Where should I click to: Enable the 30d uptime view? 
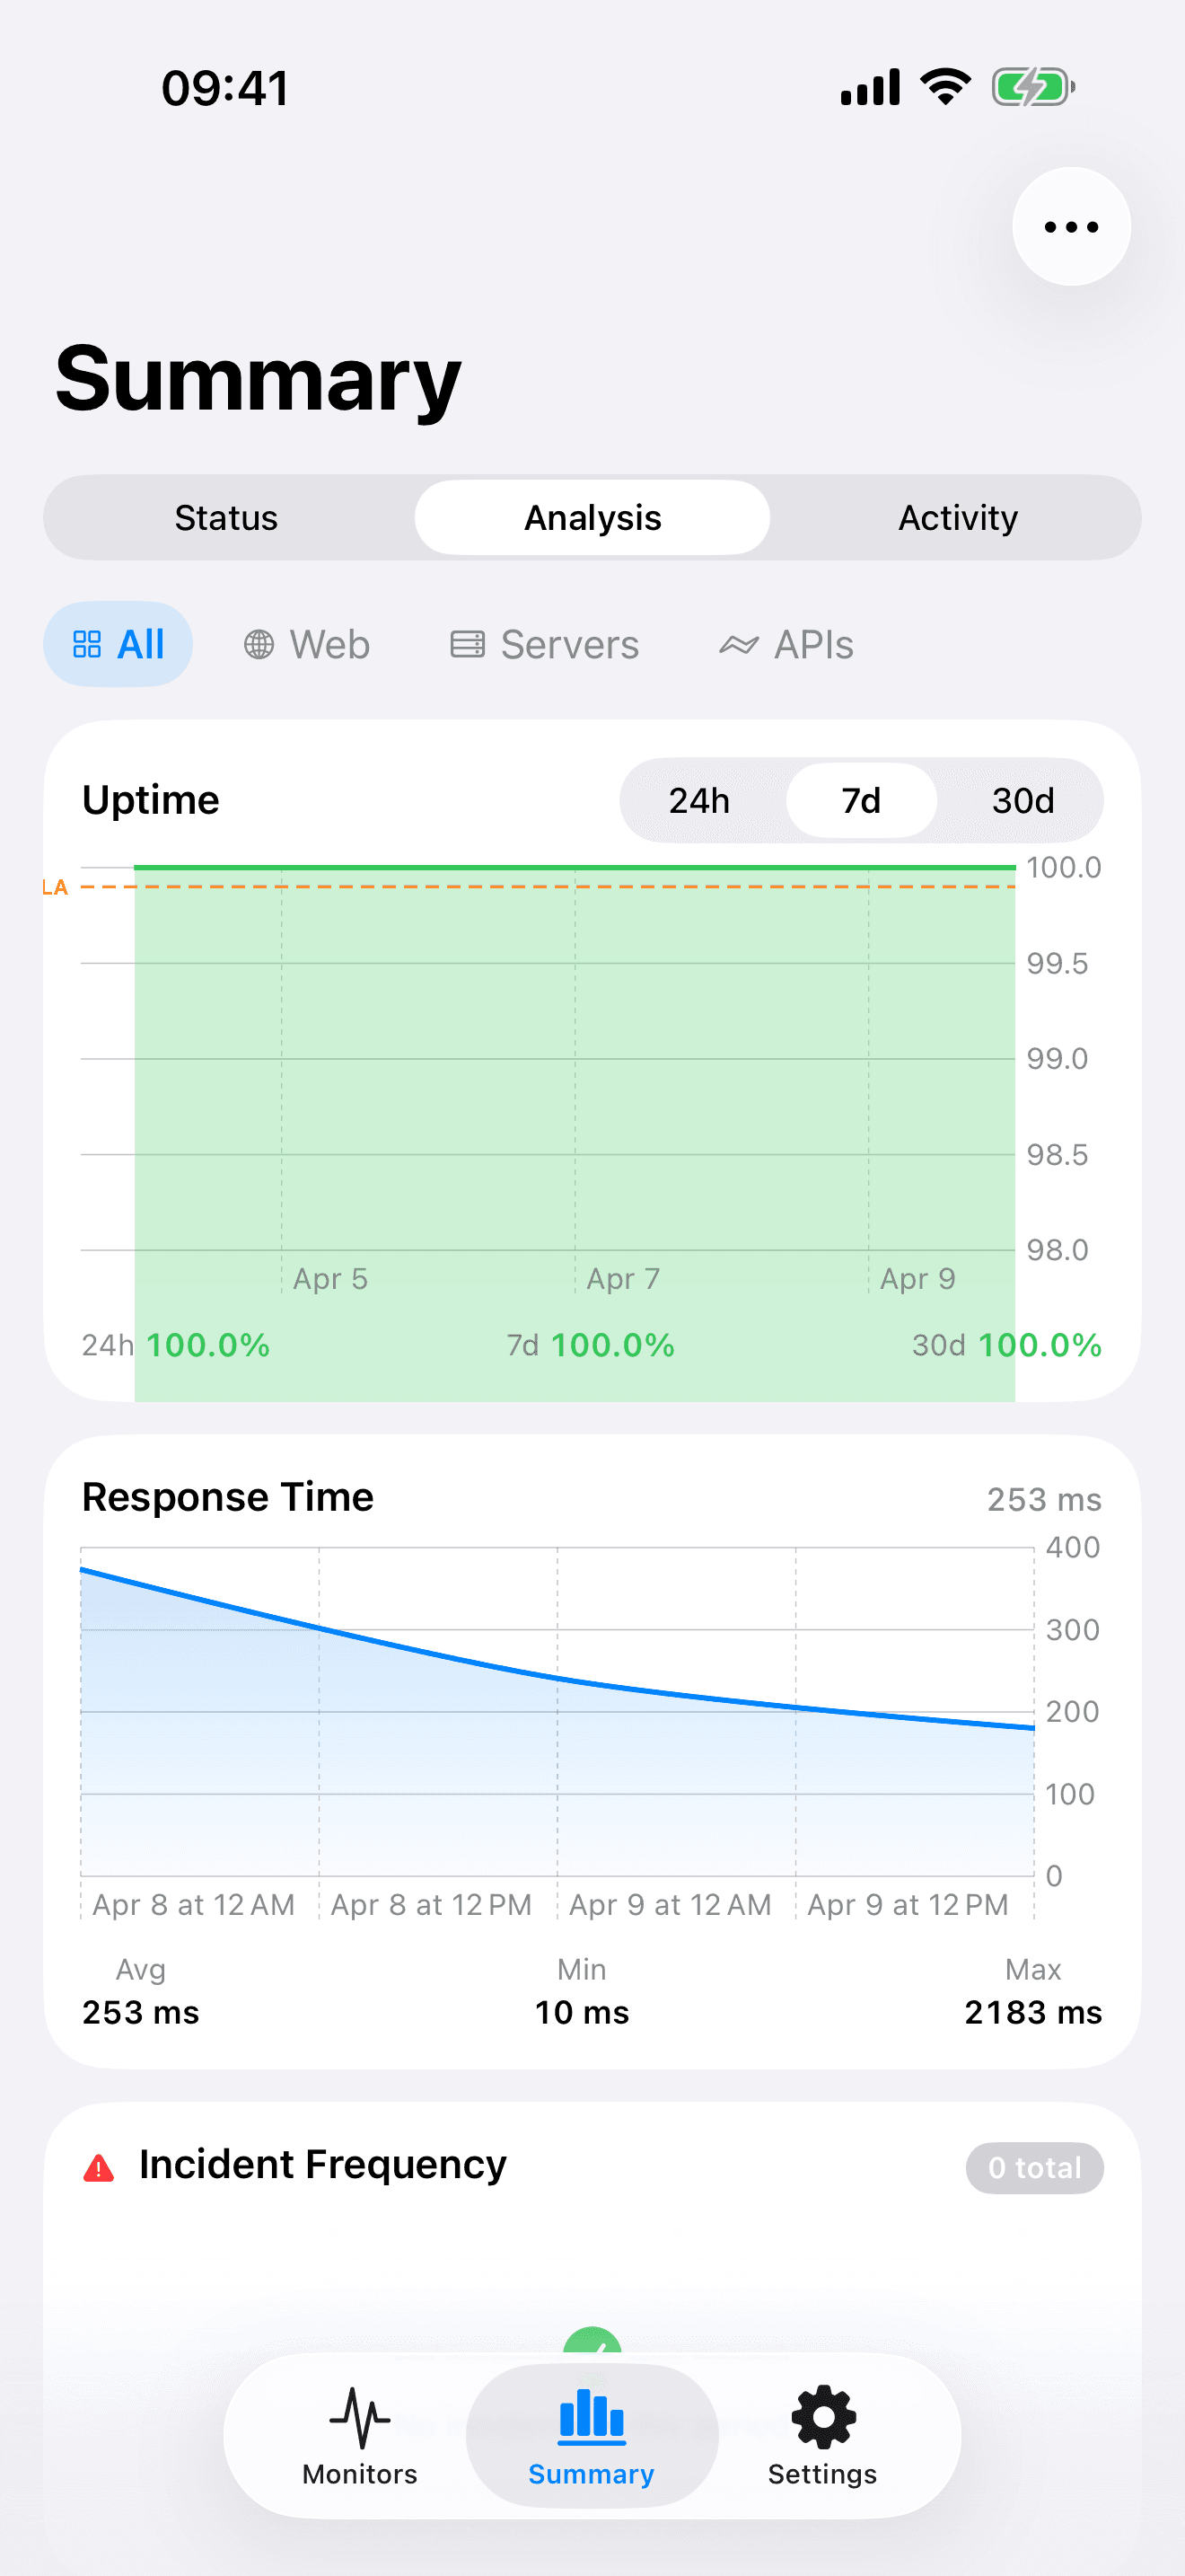(x=1024, y=800)
